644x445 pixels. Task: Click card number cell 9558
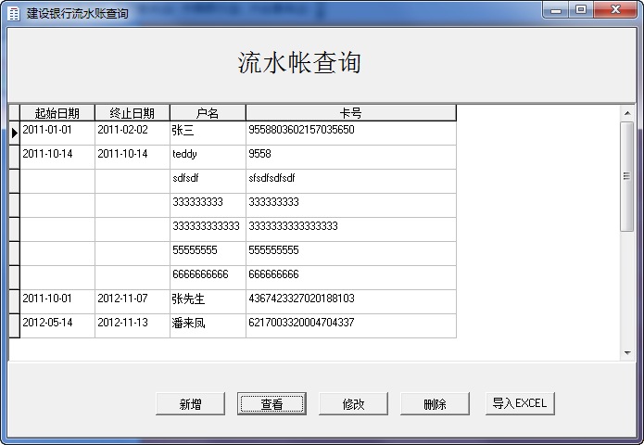tap(351, 157)
